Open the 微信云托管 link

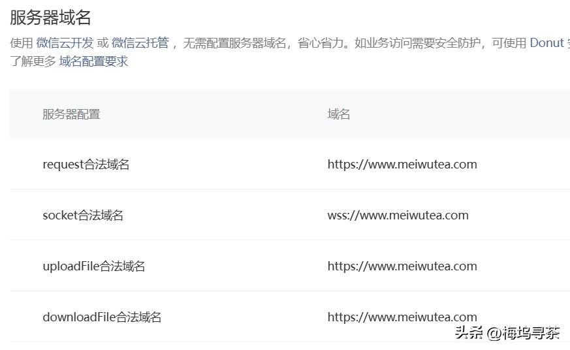tap(140, 43)
